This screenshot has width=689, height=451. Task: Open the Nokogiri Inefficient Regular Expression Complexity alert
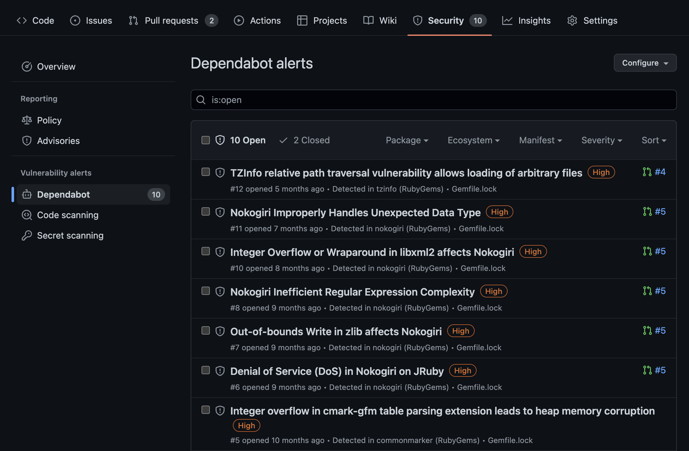(352, 292)
